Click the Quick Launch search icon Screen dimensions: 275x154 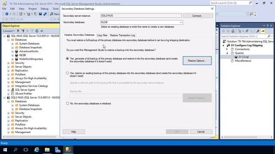(250, 3)
